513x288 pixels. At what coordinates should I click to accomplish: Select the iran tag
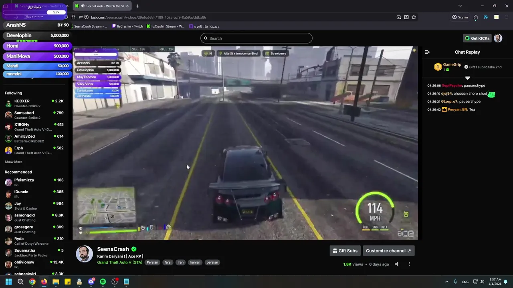point(180,262)
